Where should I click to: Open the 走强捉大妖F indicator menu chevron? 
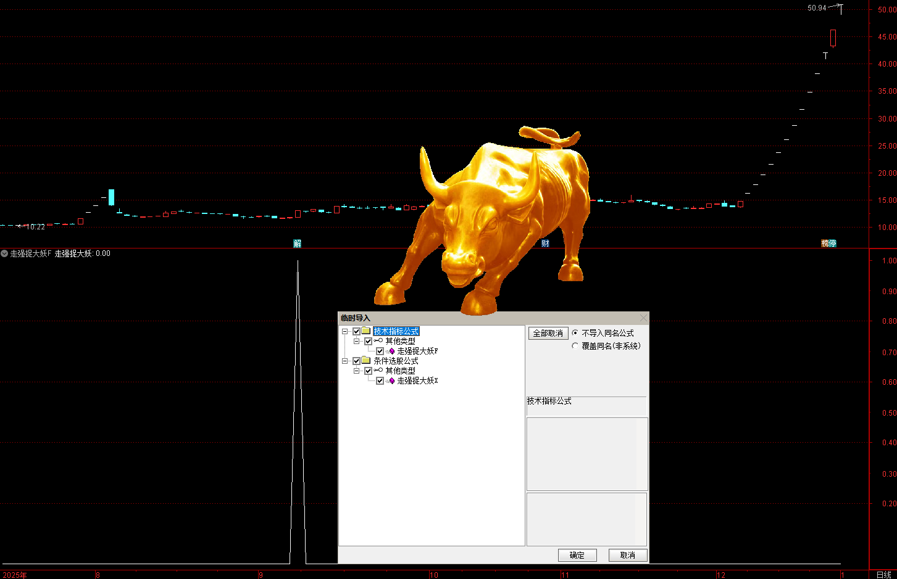point(4,253)
